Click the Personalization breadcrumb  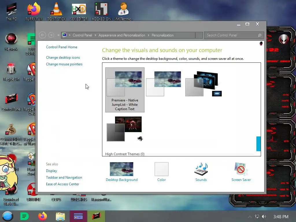point(162,35)
